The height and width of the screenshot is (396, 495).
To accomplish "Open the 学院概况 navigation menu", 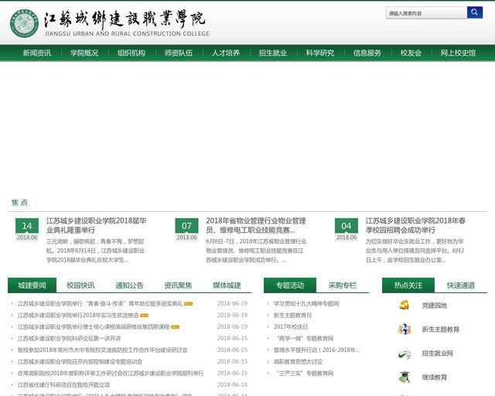I will tap(84, 53).
